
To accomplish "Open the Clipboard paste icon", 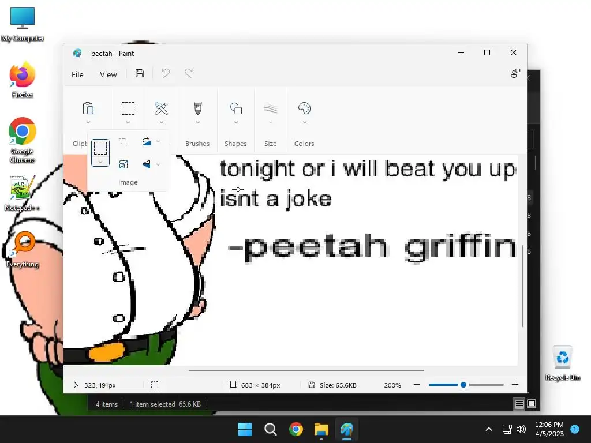I will tap(88, 108).
